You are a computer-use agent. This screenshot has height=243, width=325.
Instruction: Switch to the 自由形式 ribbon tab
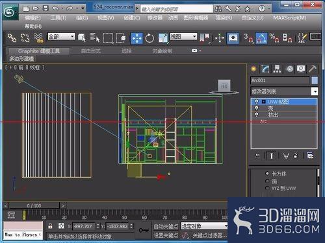(91, 51)
